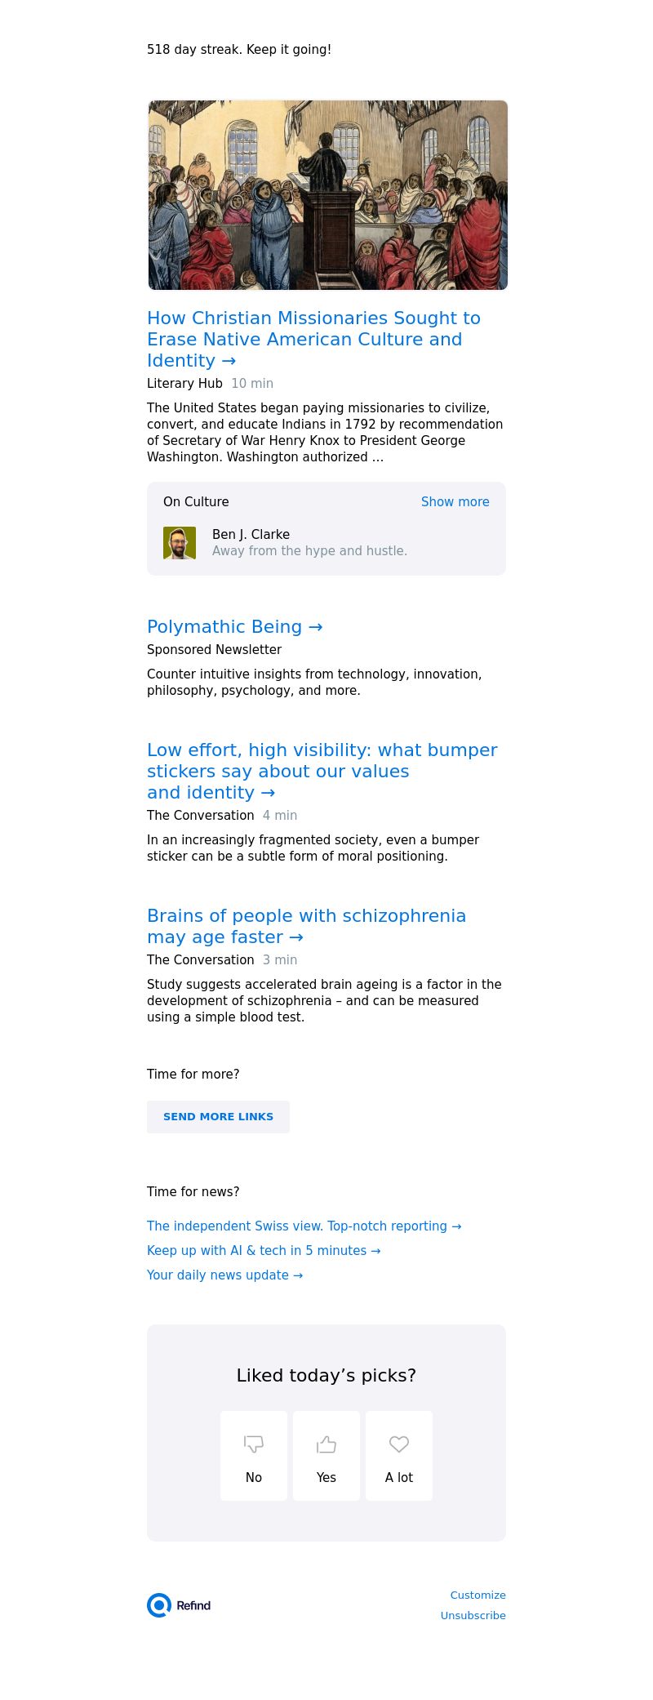Click the Literary Hub source label
Viewport: 653px width, 1700px height.
click(x=184, y=384)
